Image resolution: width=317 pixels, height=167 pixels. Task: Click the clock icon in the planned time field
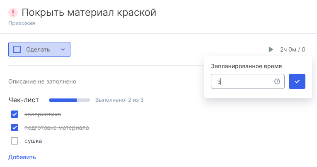click(x=277, y=81)
